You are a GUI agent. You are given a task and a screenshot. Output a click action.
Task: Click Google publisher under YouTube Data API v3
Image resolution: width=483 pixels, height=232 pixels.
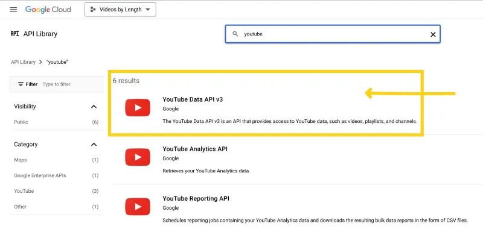(171, 109)
